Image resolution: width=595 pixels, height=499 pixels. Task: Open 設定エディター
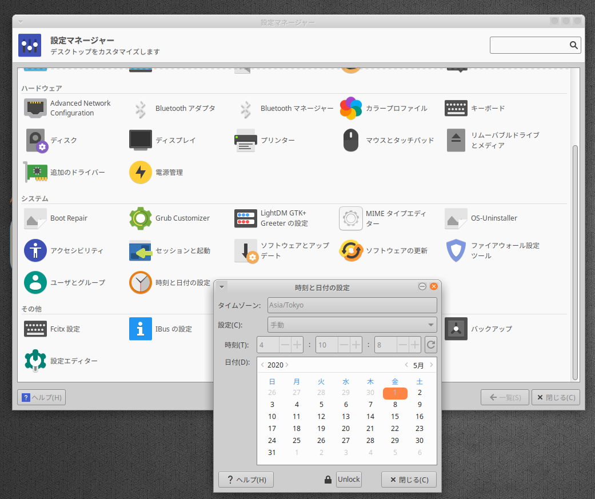coord(61,361)
